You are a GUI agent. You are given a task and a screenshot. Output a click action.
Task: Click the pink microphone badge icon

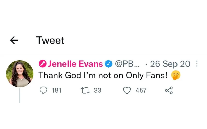pos(42,64)
